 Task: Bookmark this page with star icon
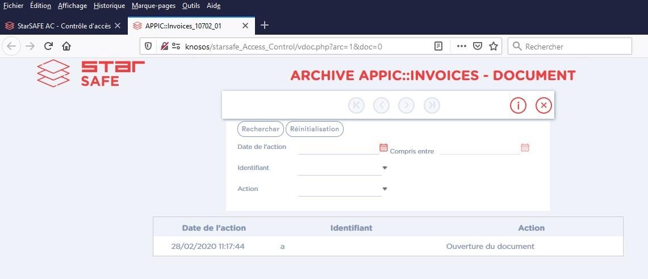click(493, 47)
